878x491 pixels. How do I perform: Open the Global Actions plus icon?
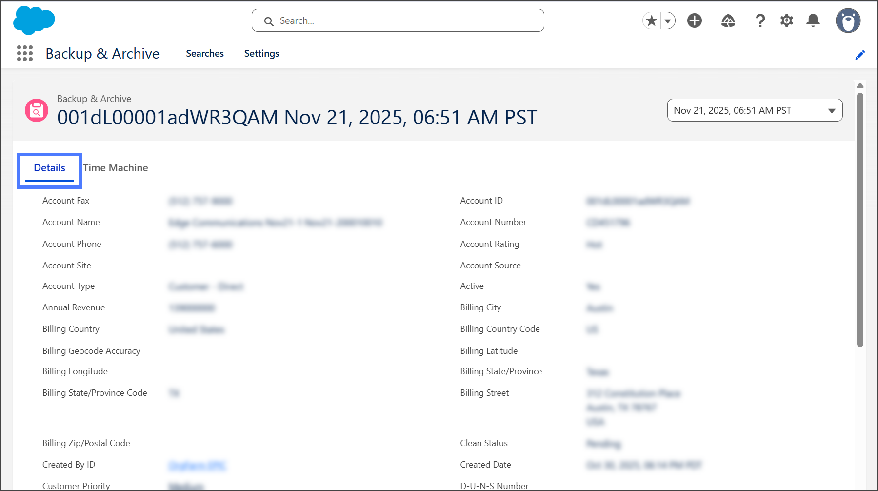(694, 20)
